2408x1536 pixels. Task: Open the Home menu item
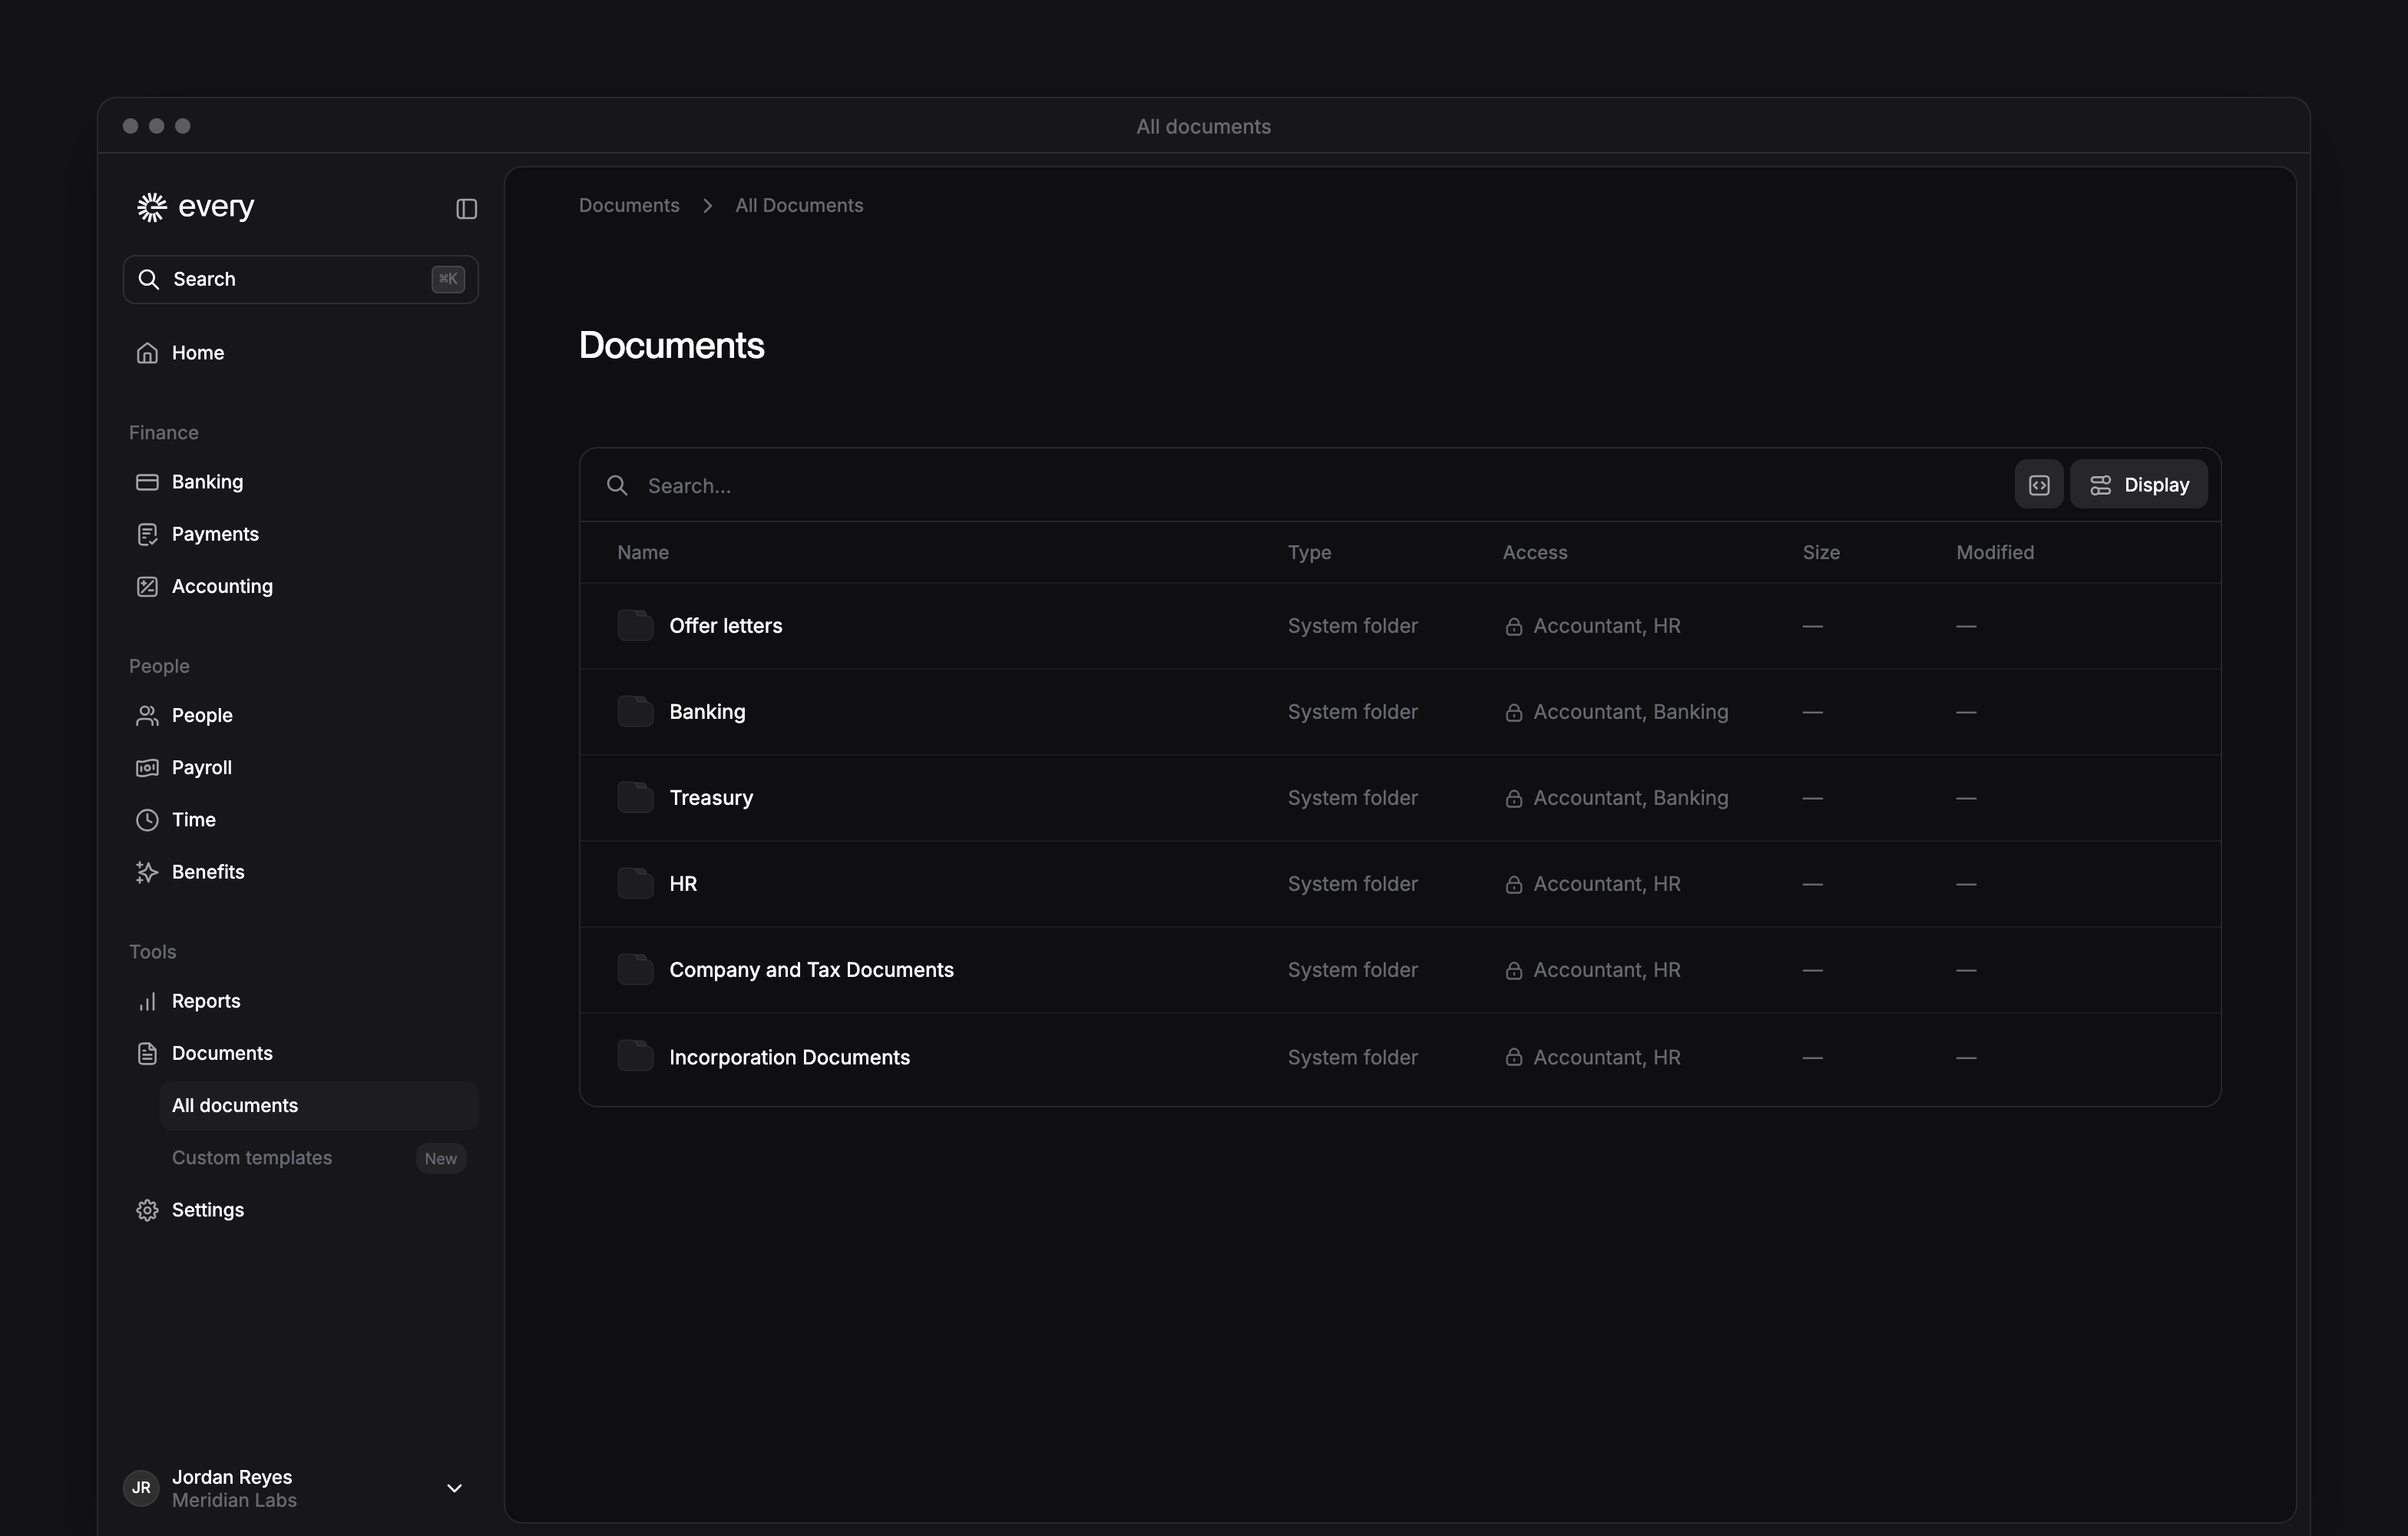300,353
